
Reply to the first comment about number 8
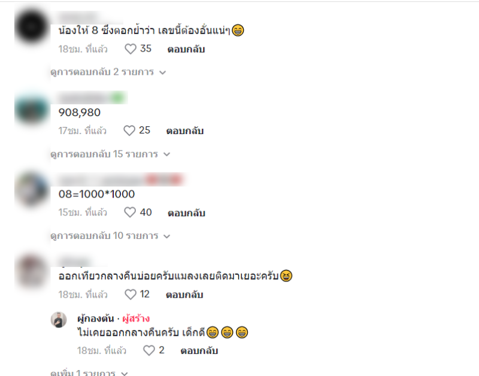click(x=186, y=49)
